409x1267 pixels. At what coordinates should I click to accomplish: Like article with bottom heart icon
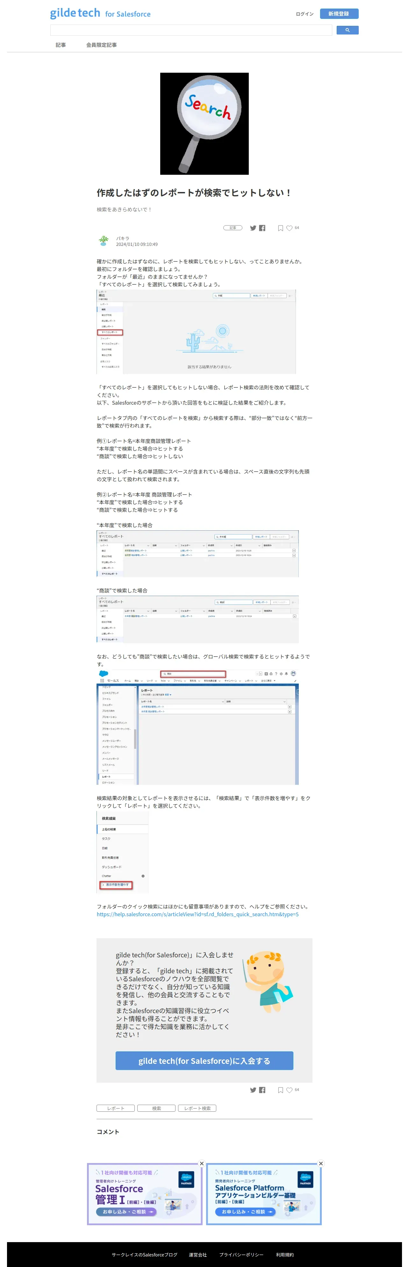tap(289, 1090)
